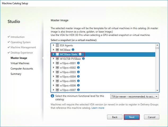
Task: Click the w10pvs-r0006 machine icon
Action: [x=58, y=85]
